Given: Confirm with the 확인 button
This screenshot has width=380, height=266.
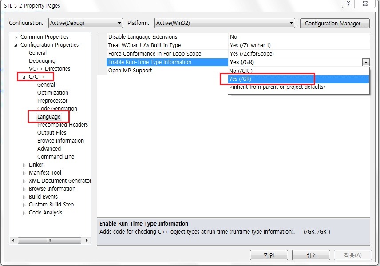Looking at the screenshot, I should (x=269, y=255).
